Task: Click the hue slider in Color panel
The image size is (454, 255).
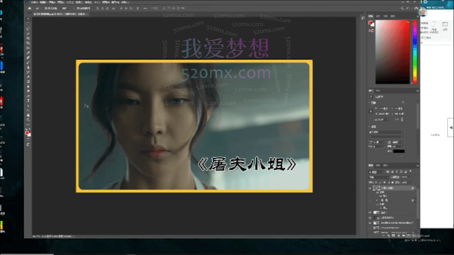Action: point(415,52)
